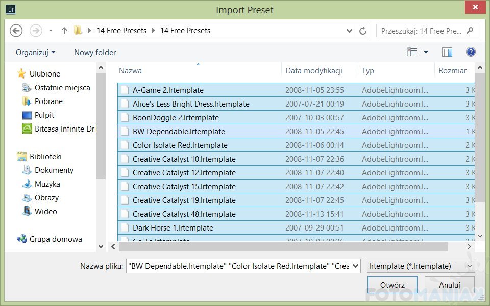Open the Help question mark icon
The width and height of the screenshot is (490, 306).
[x=471, y=52]
